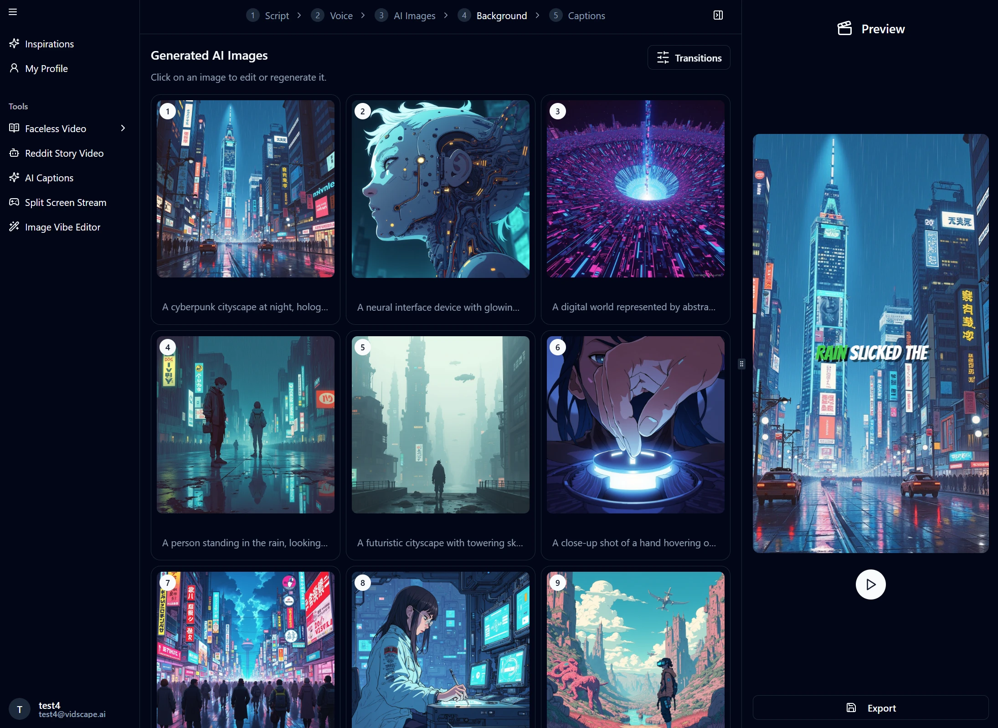Open the Transitions settings button
The image size is (998, 728).
[689, 58]
